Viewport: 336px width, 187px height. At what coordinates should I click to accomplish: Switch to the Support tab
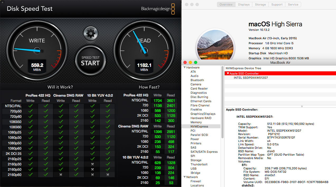point(277,4)
